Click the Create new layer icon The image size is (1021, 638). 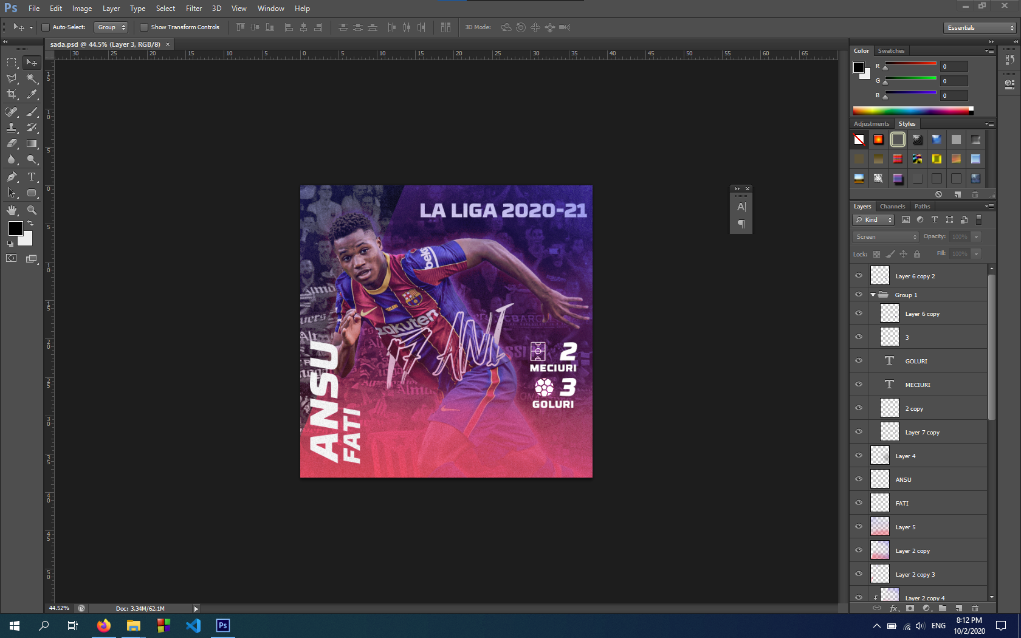click(959, 608)
